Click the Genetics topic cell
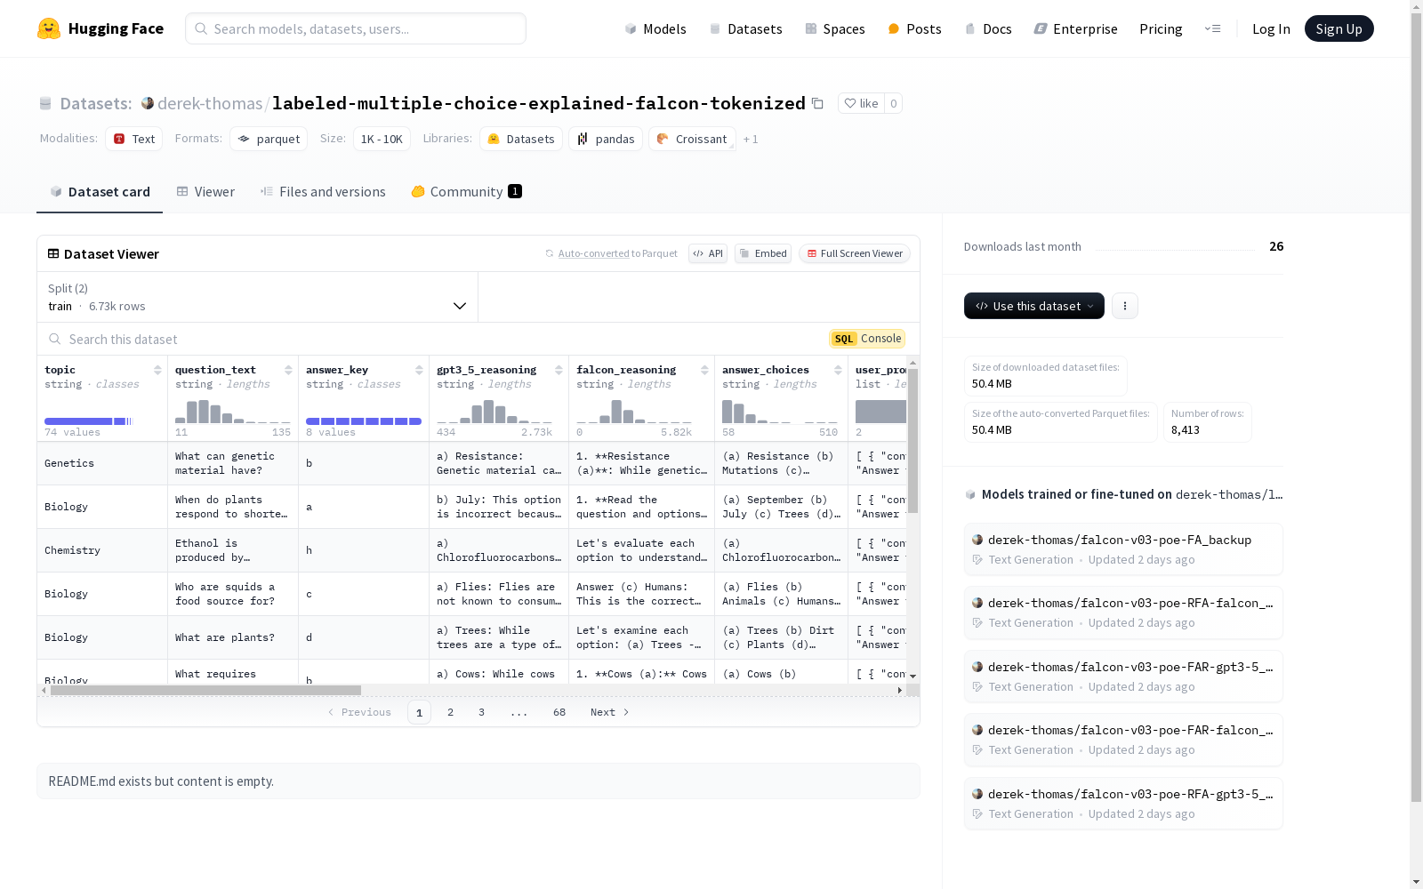Screen dimensions: 1423x889 [x=102, y=463]
